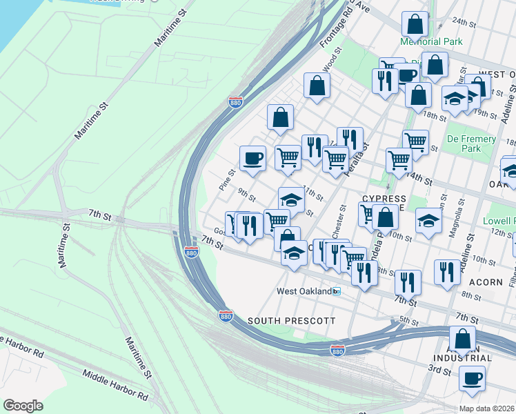Click the 5th St street label
Screen dimensions: 516x414
[x=409, y=321]
